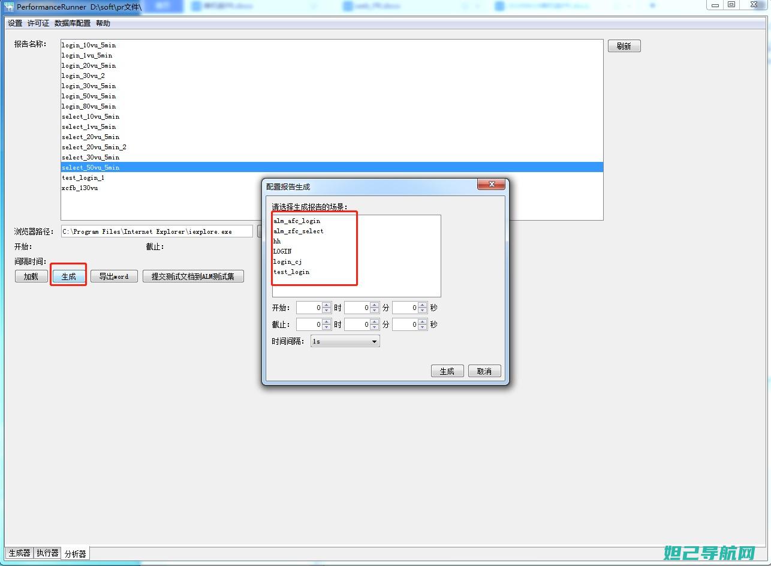771x566 pixels.
Task: Increase the 开始 seconds spinner
Action: pyautogui.click(x=423, y=305)
